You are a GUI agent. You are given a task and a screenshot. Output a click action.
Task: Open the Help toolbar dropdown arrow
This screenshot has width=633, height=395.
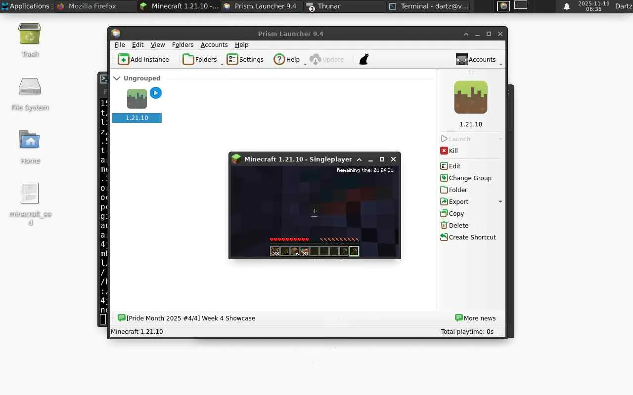(x=305, y=64)
